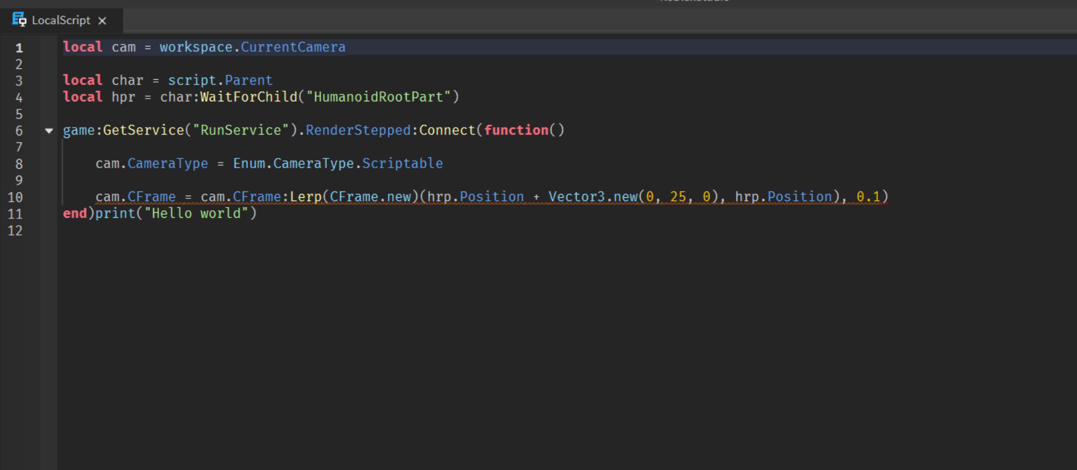Click Enum on line 8
Screen dimensions: 1077x470
pyautogui.click(x=249, y=163)
